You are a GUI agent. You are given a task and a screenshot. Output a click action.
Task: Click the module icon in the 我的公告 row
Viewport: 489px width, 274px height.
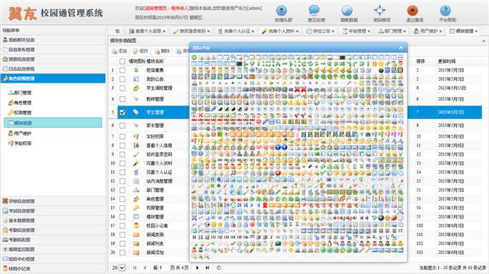pyautogui.click(x=136, y=79)
